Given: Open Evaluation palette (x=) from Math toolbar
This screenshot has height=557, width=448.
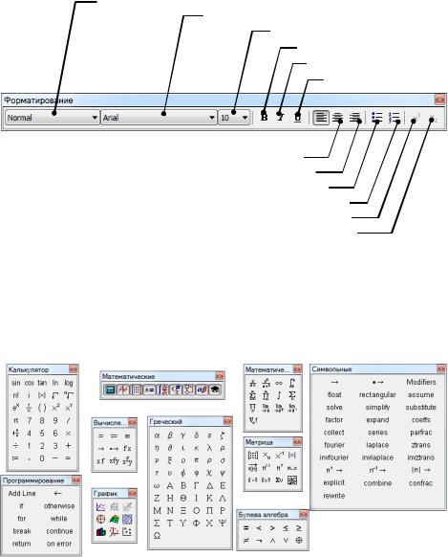Looking at the screenshot, I should [149, 390].
